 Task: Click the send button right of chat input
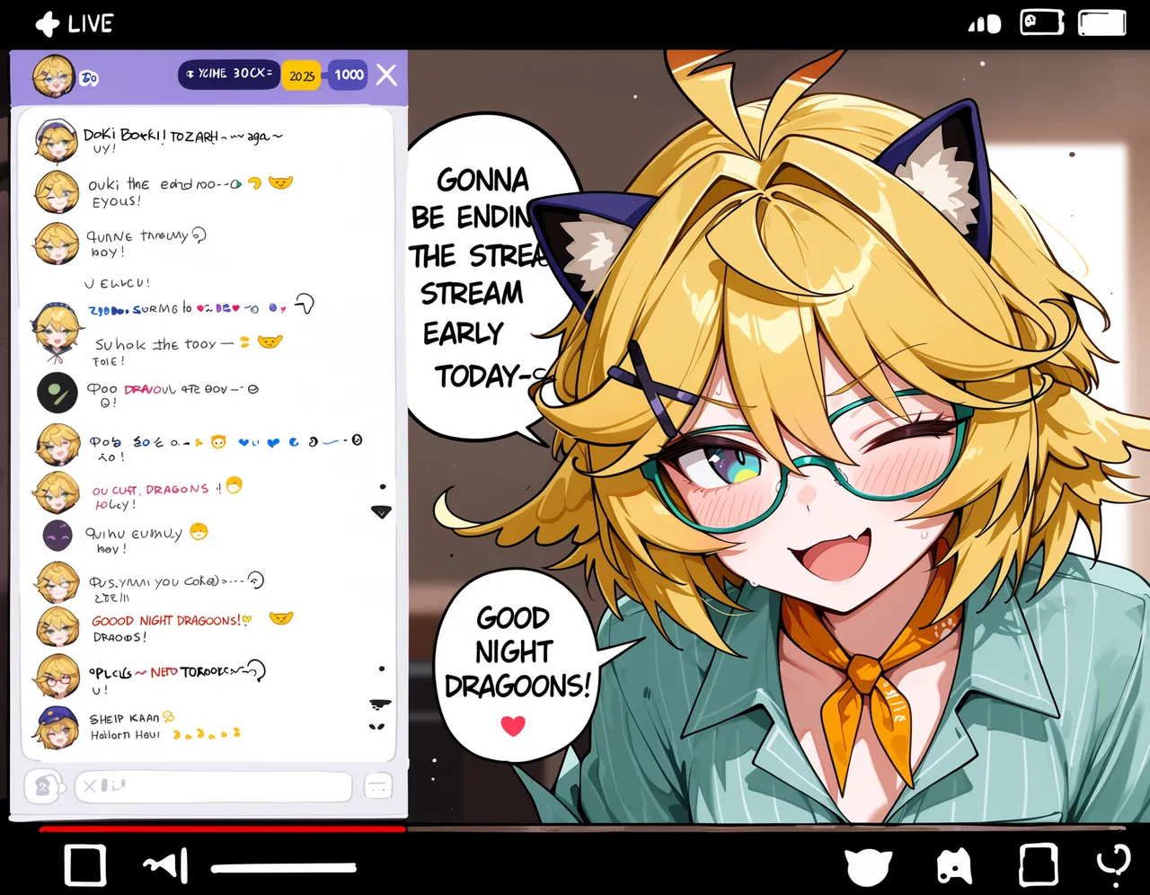(x=378, y=786)
